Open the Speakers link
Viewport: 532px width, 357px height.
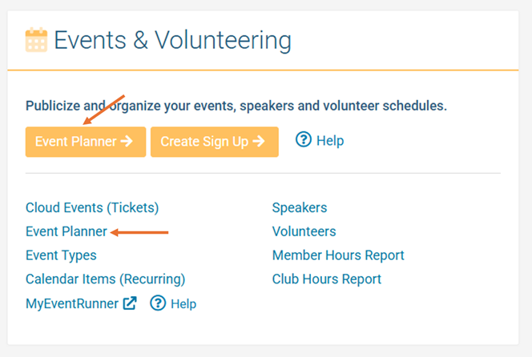point(300,207)
